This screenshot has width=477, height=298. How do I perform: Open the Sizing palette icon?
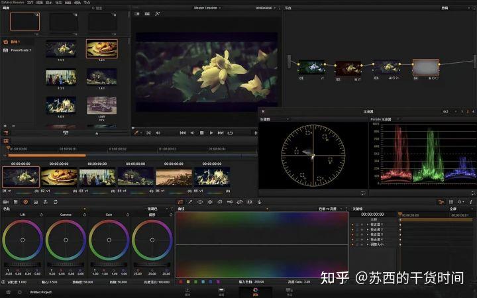[x=240, y=202]
